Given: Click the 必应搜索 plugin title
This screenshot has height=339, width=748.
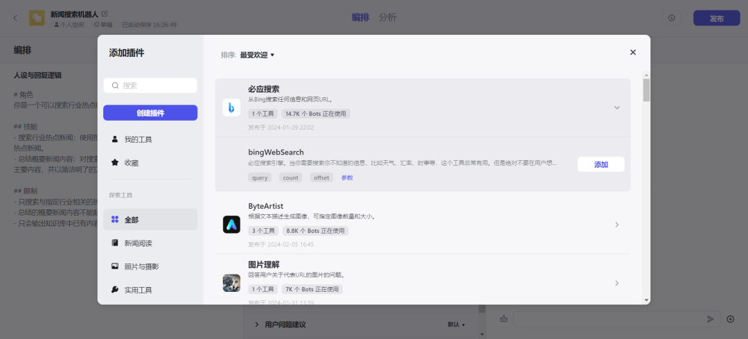Looking at the screenshot, I should tap(264, 89).
